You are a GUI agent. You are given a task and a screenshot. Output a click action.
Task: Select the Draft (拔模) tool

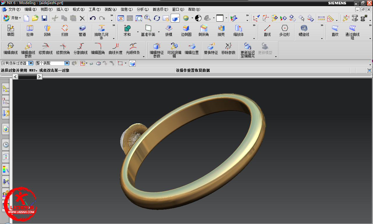pos(169,31)
